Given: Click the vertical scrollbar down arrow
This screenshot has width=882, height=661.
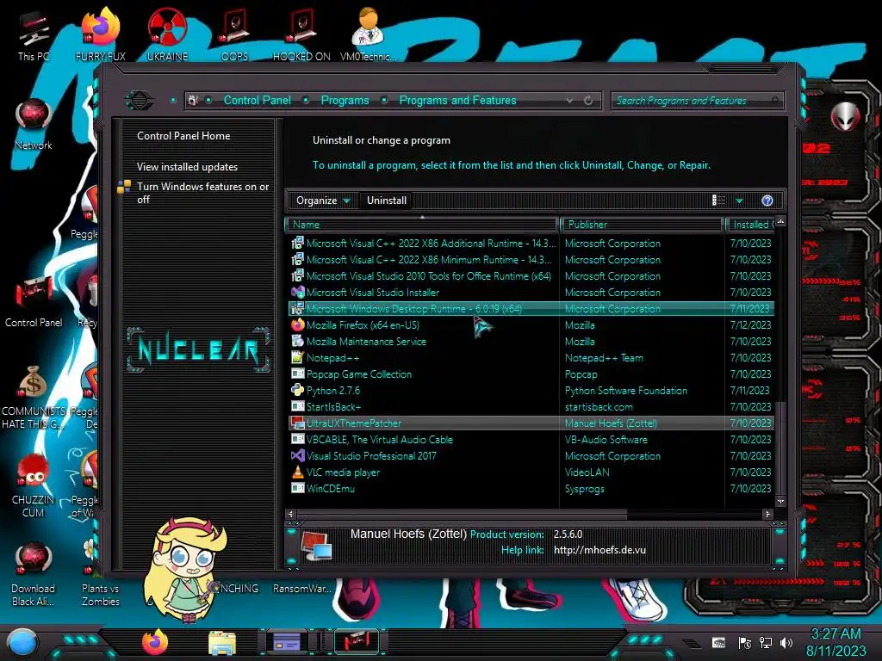Looking at the screenshot, I should (x=780, y=501).
